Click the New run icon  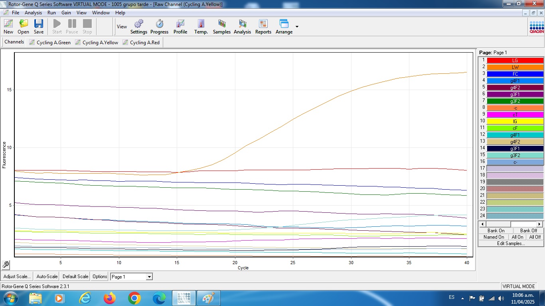[8, 27]
